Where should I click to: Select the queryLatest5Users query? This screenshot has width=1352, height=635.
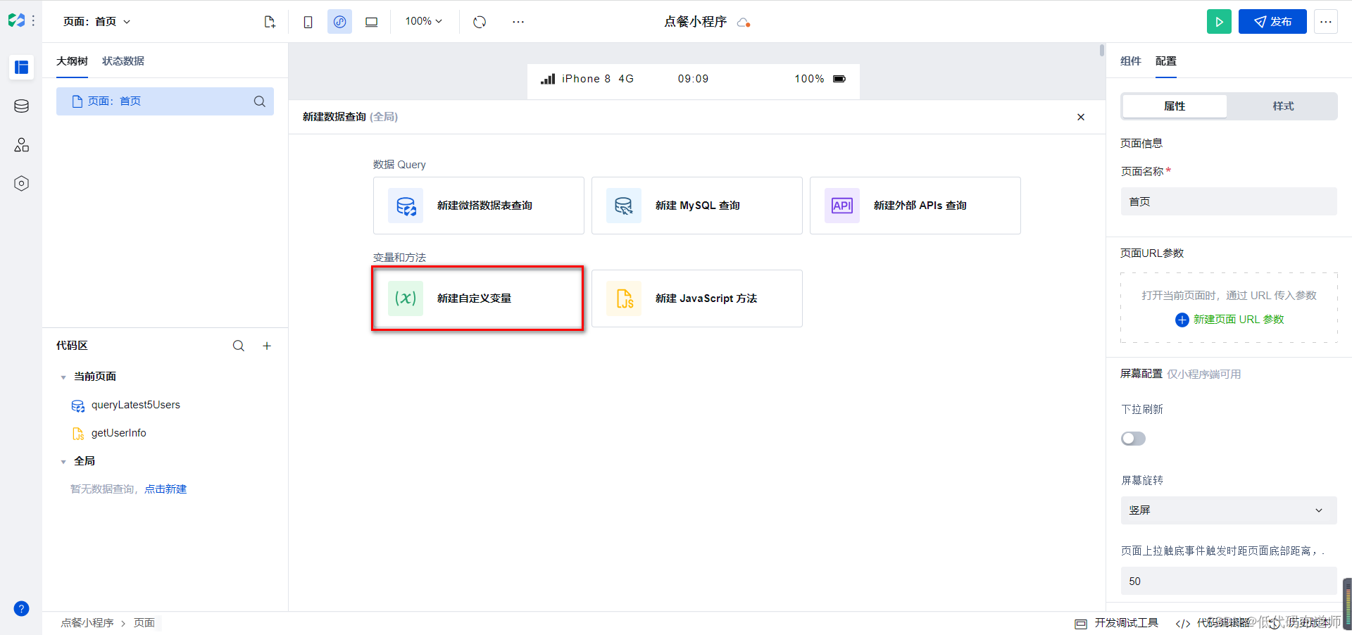[135, 405]
